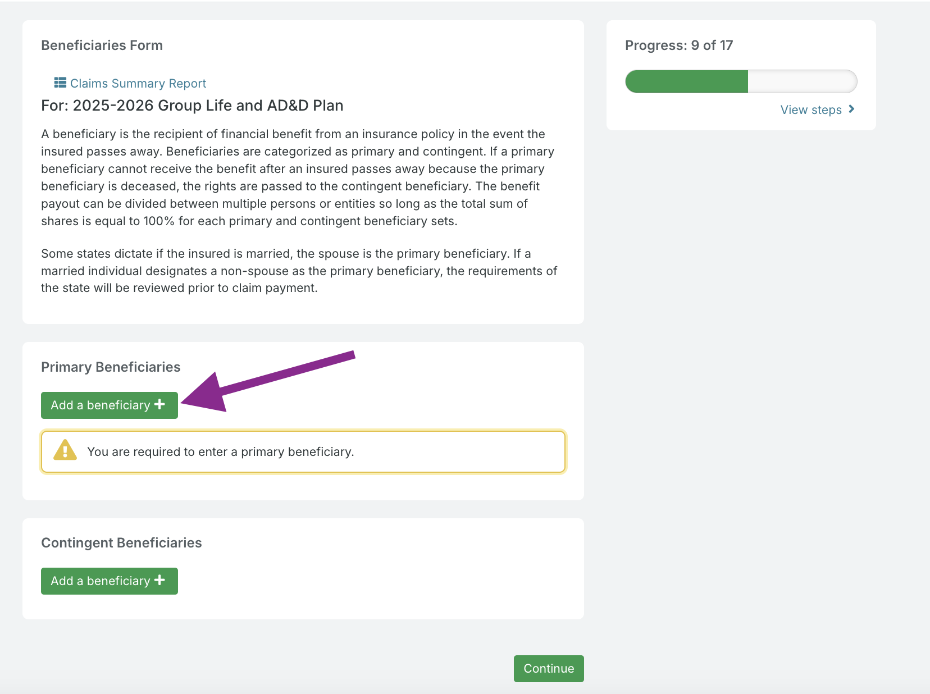Open the Claims Summary Report link

click(138, 84)
